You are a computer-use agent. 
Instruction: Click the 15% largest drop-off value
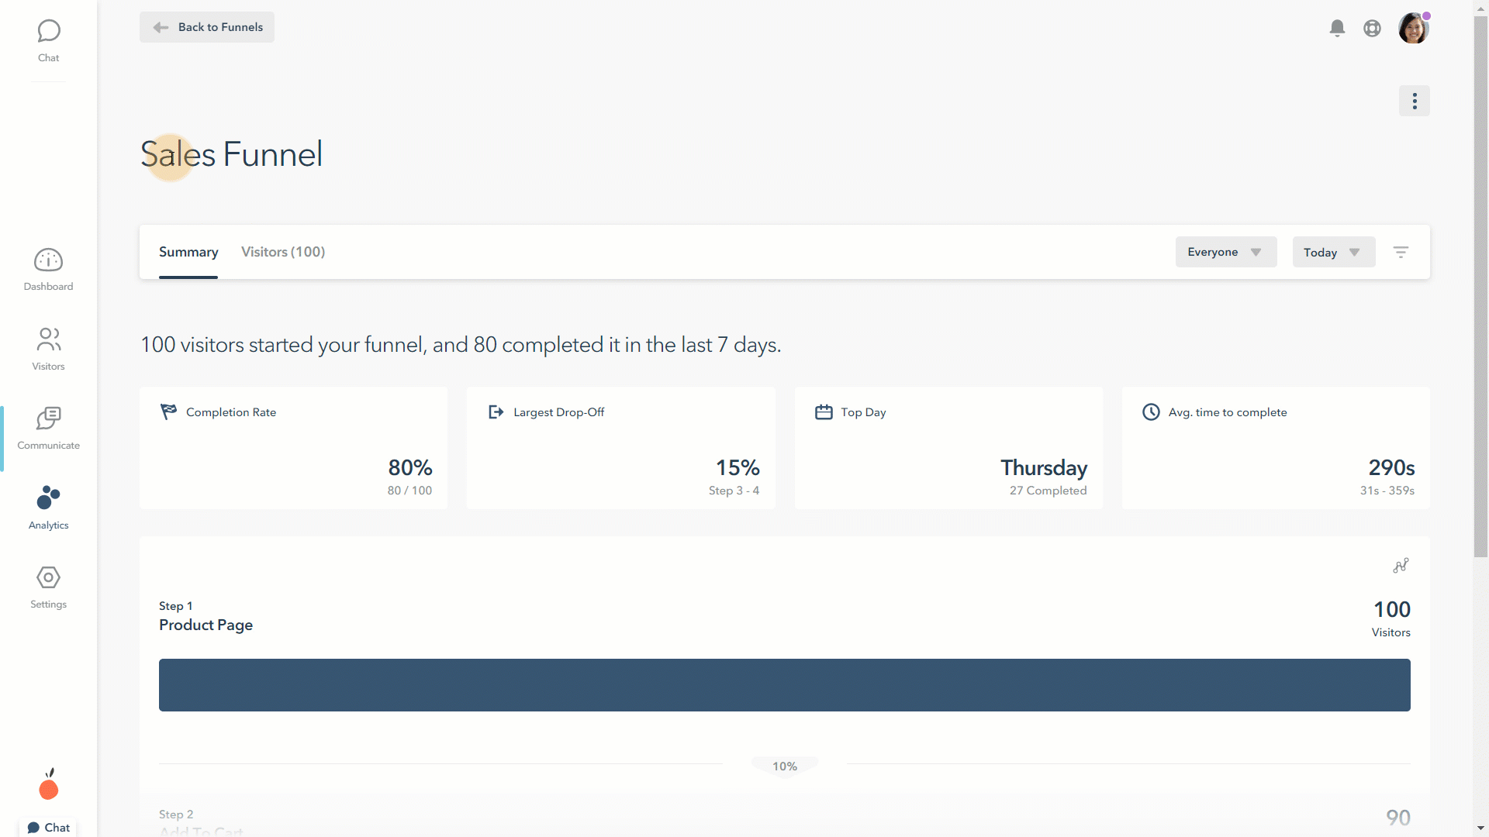click(x=738, y=467)
